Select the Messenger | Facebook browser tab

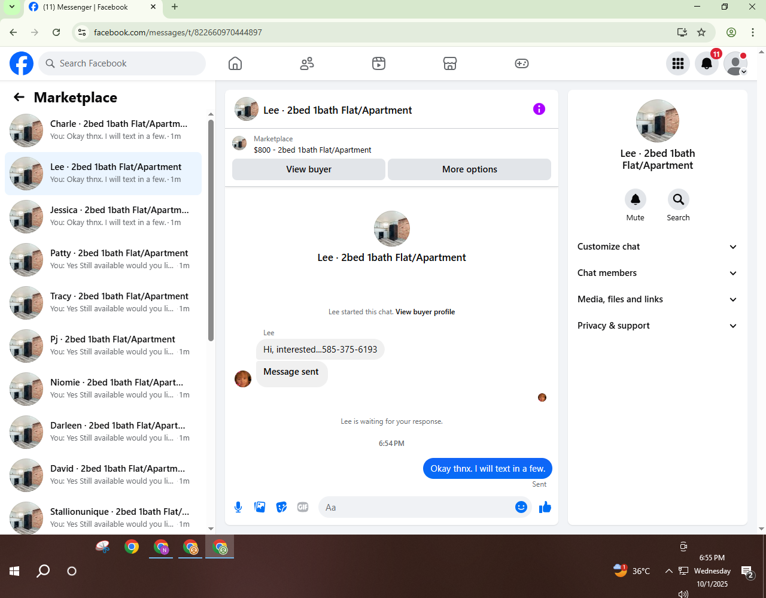[x=93, y=8]
